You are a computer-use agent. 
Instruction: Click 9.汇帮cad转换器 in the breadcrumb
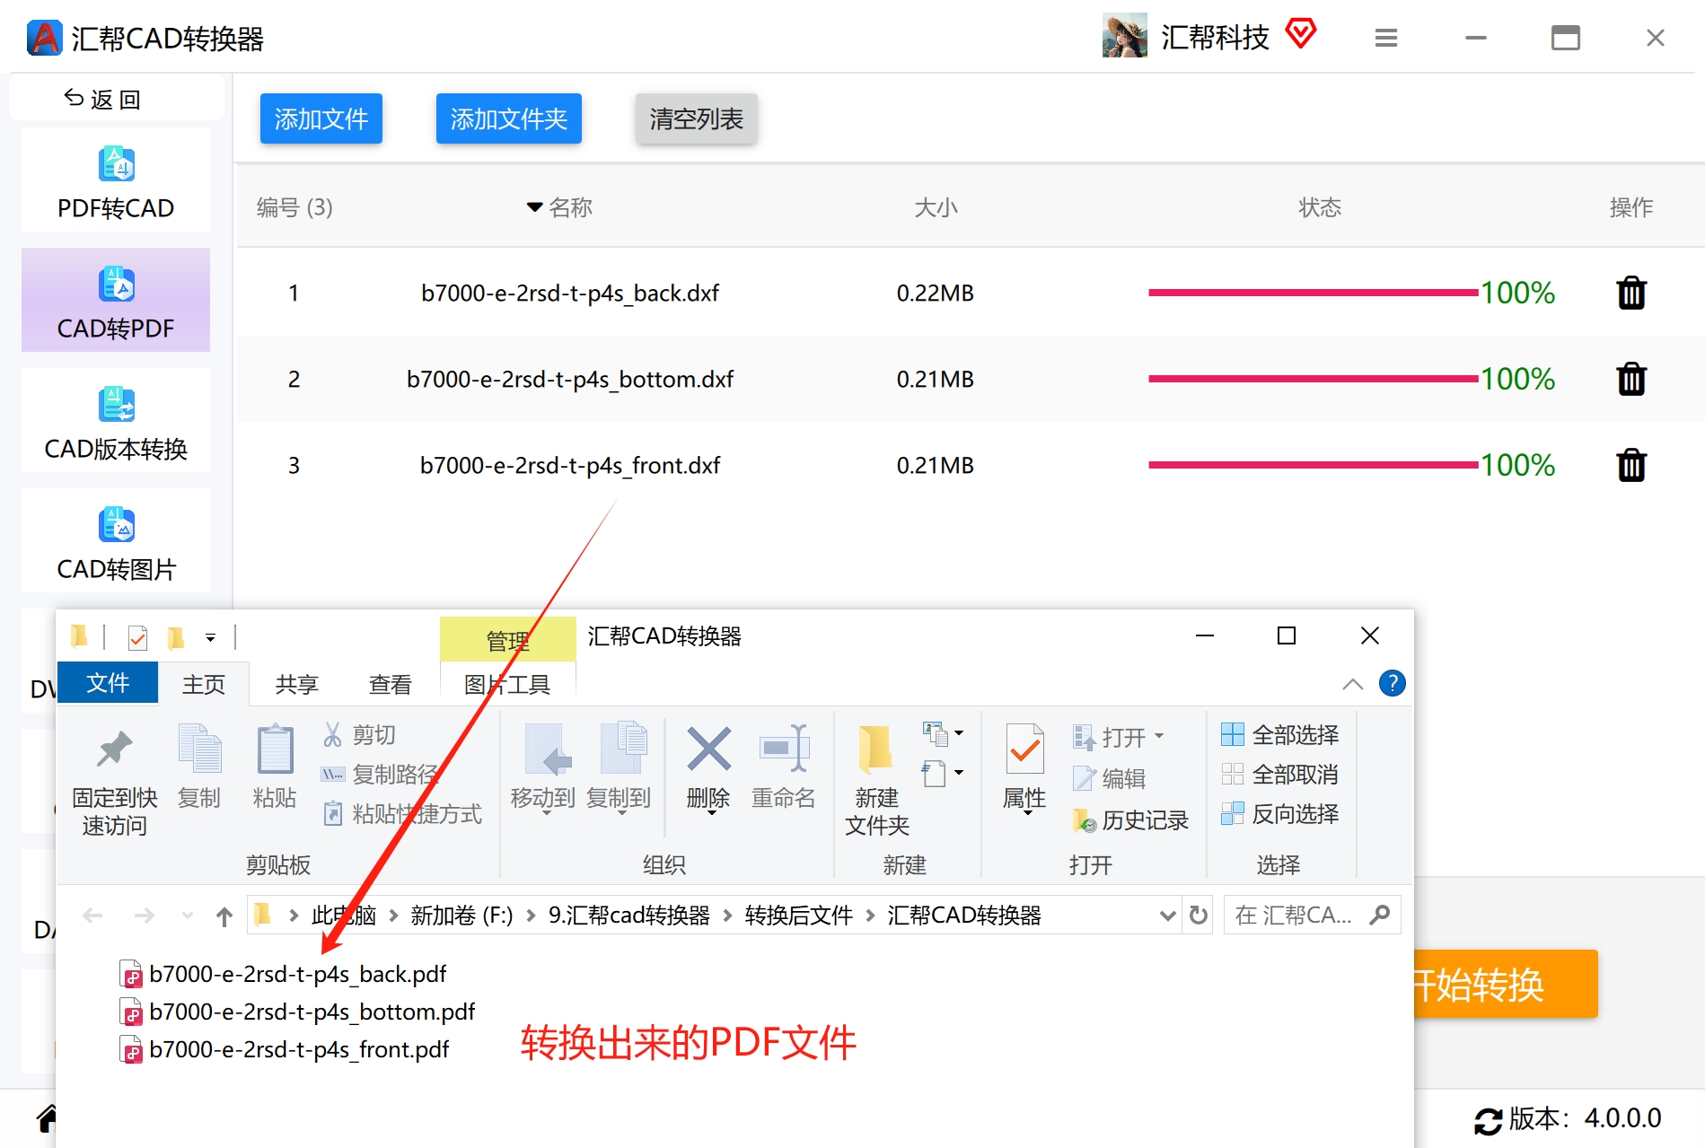click(629, 916)
